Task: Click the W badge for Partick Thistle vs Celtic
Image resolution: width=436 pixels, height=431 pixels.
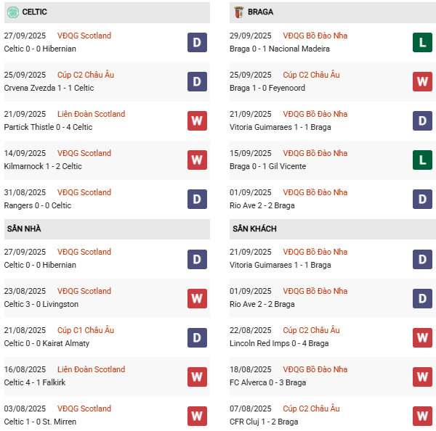Action: point(197,121)
